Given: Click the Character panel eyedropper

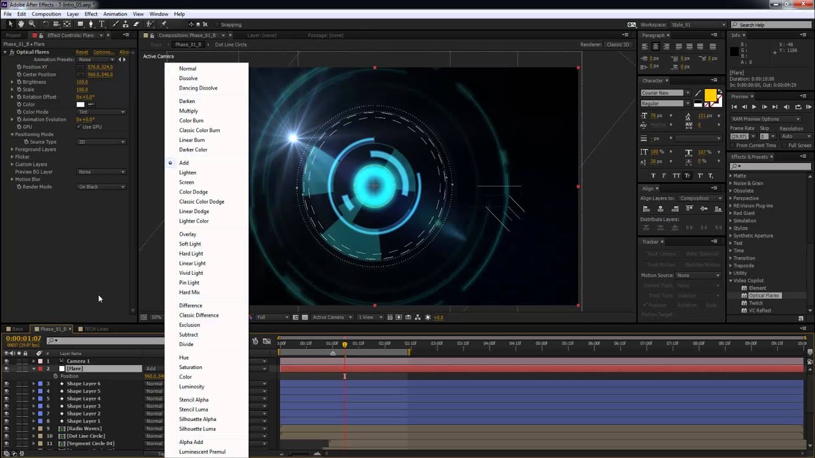Looking at the screenshot, I should click(x=698, y=93).
